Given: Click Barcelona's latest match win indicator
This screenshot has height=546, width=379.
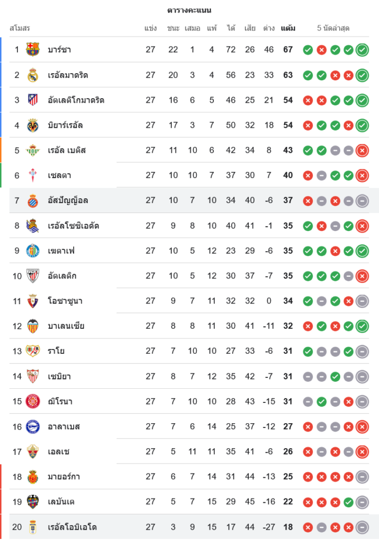Looking at the screenshot, I should [x=362, y=50].
